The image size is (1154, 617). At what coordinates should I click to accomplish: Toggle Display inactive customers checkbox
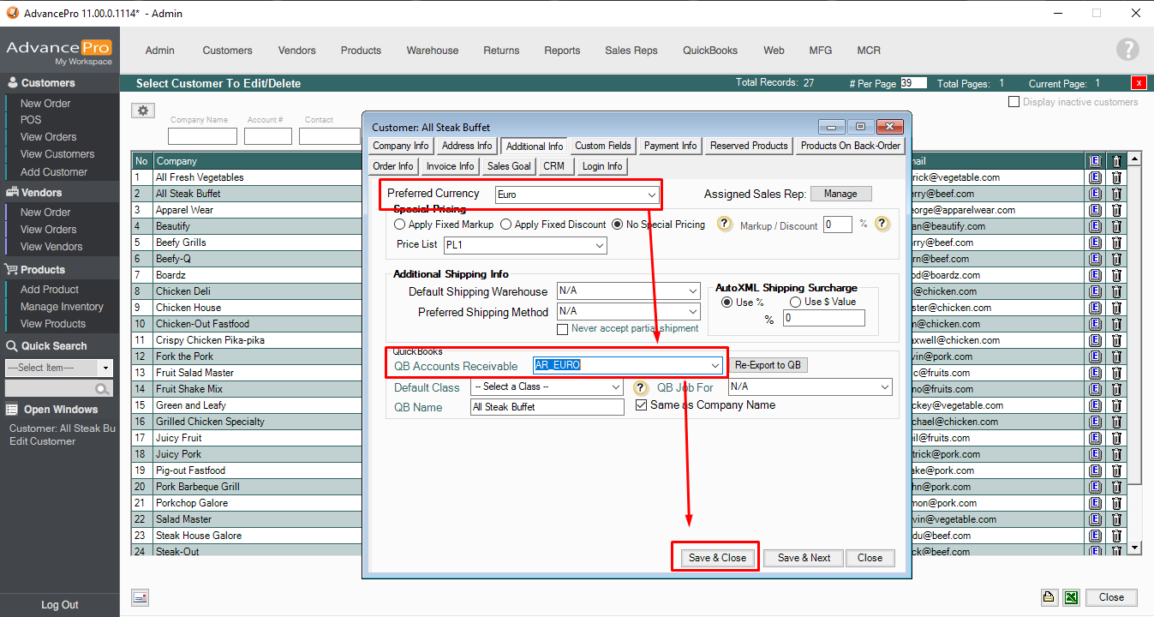tap(1014, 102)
